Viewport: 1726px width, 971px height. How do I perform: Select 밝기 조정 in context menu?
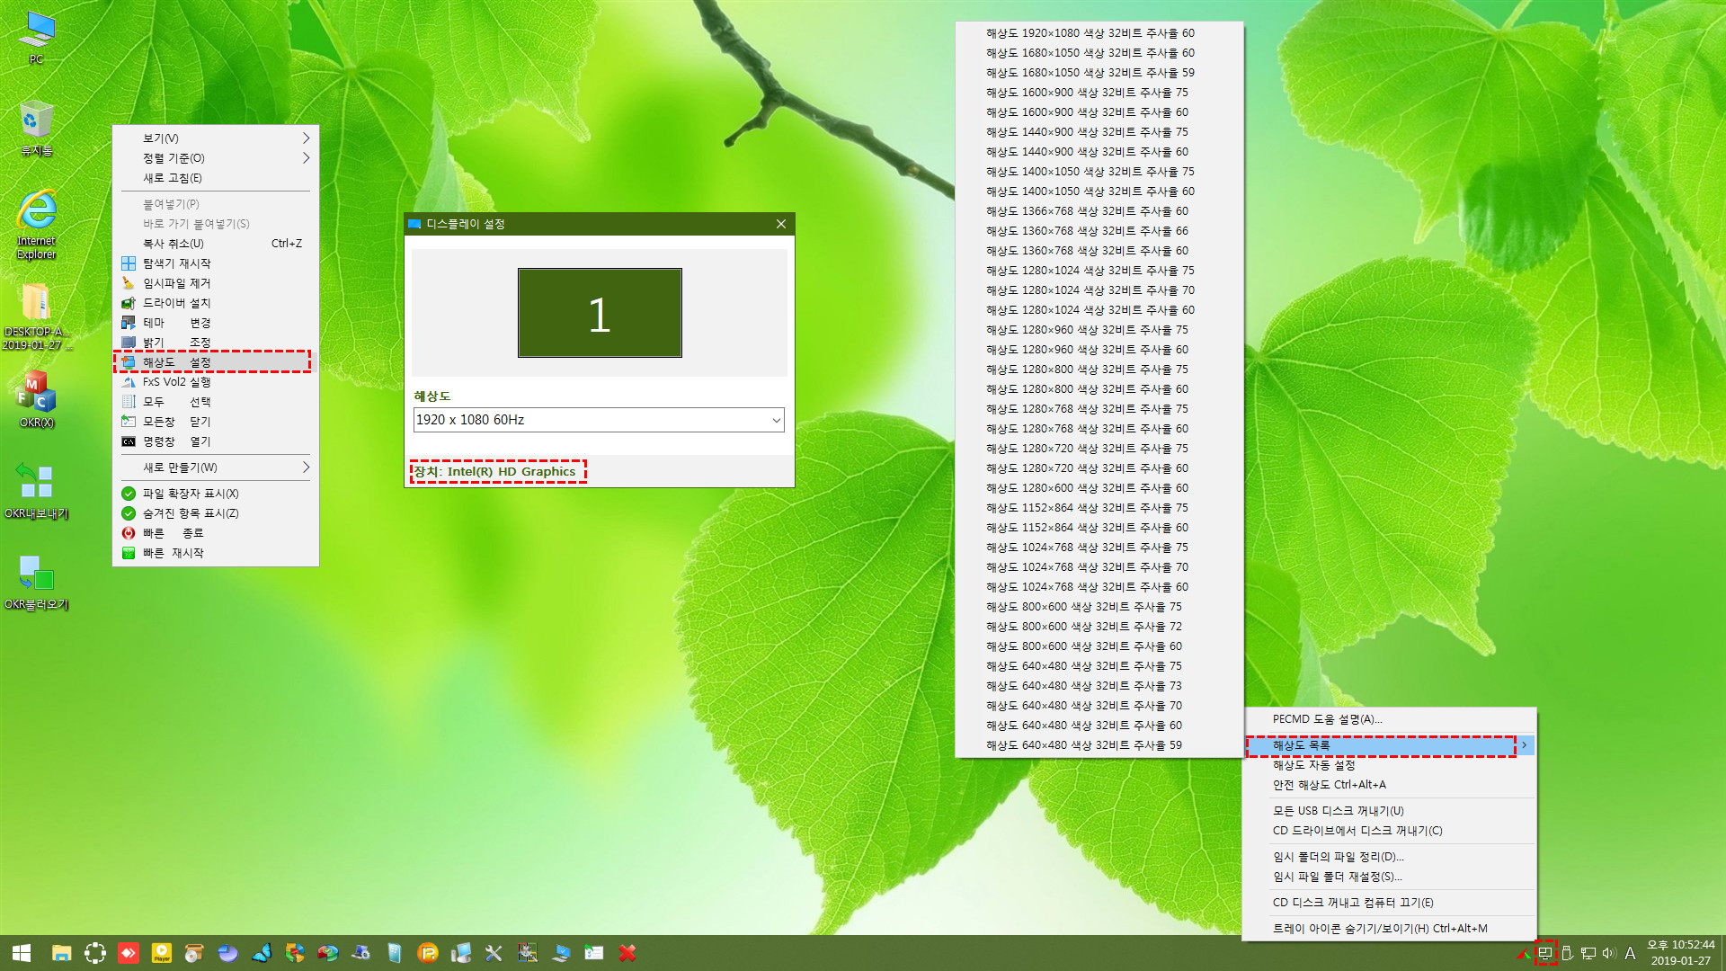(x=216, y=343)
